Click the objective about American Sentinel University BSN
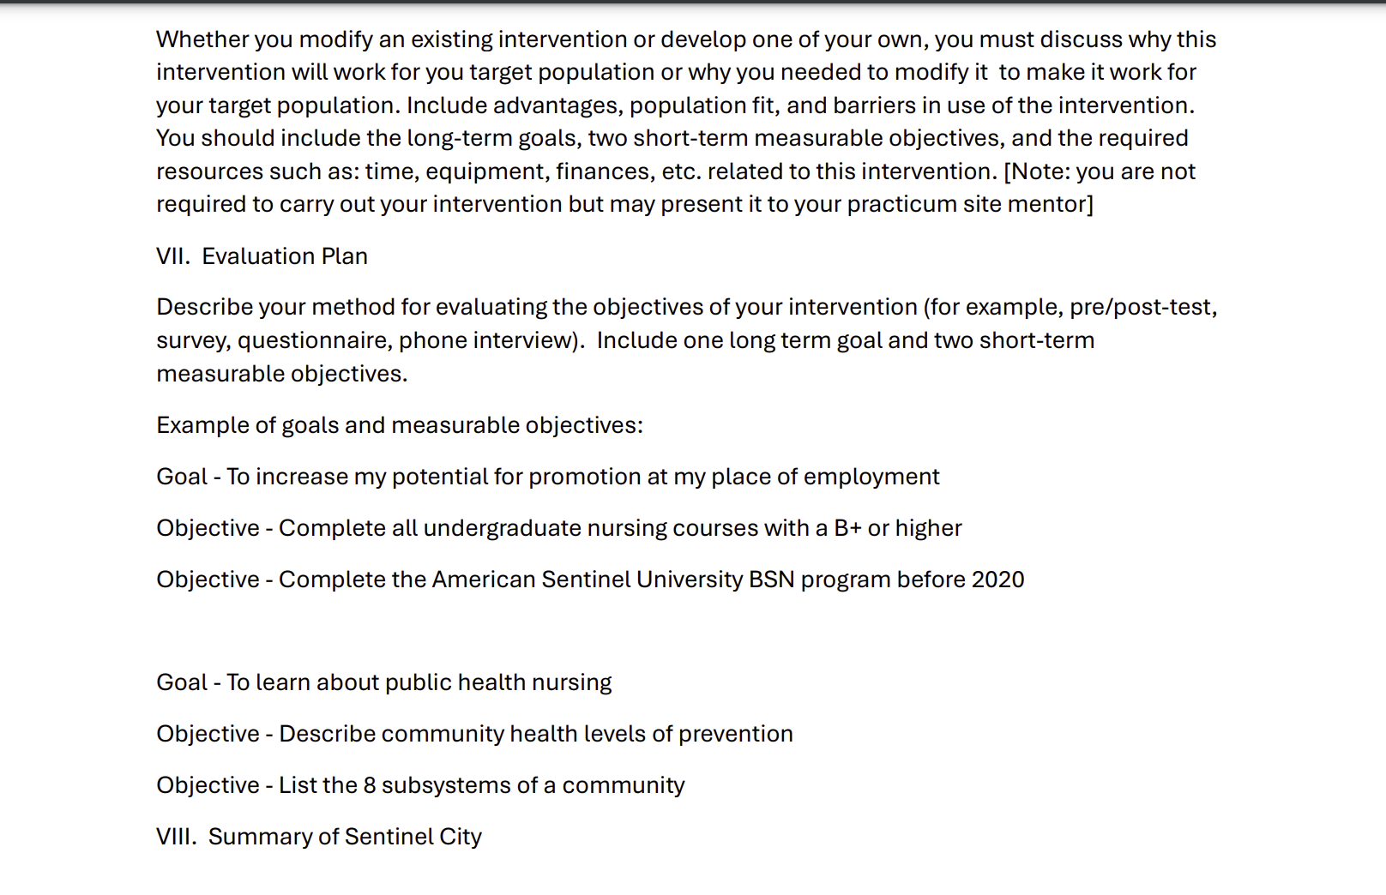 [590, 580]
